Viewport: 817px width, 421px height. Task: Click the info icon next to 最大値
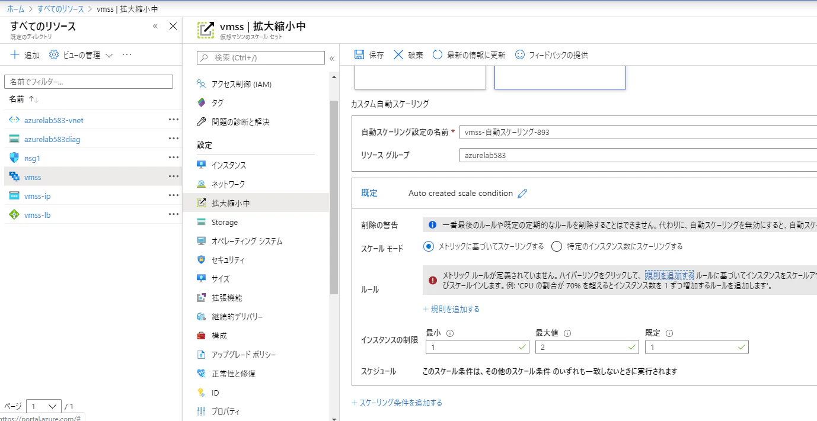[567, 333]
